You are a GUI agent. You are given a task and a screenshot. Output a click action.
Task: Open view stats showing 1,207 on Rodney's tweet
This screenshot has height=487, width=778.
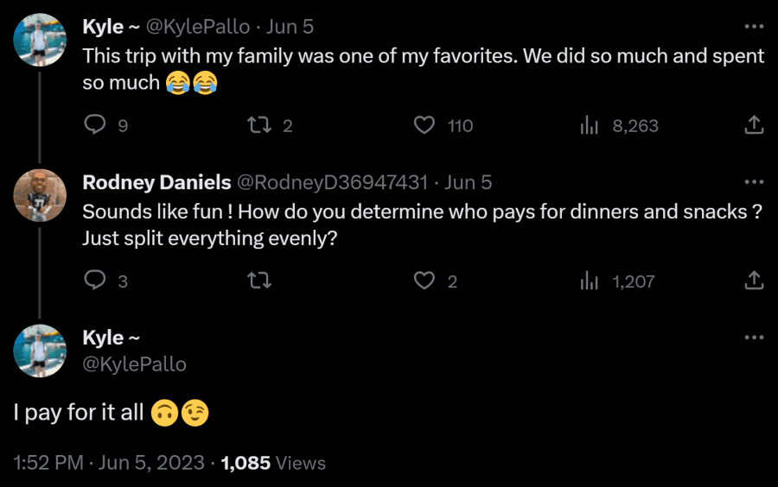tap(590, 281)
